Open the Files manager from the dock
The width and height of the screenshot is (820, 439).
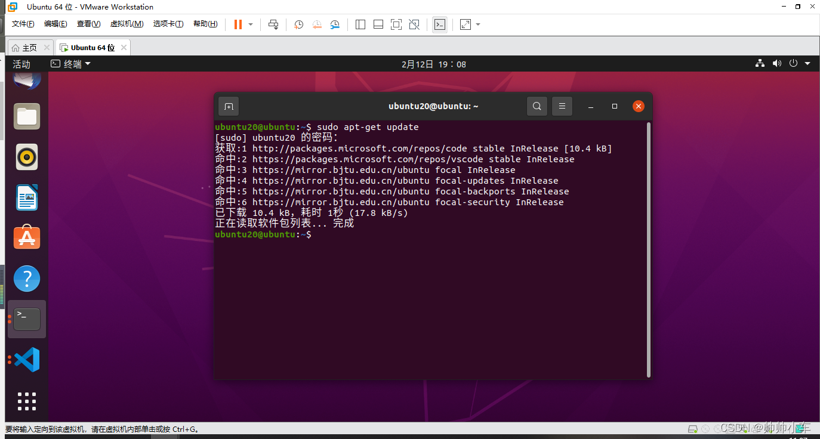[x=27, y=116]
